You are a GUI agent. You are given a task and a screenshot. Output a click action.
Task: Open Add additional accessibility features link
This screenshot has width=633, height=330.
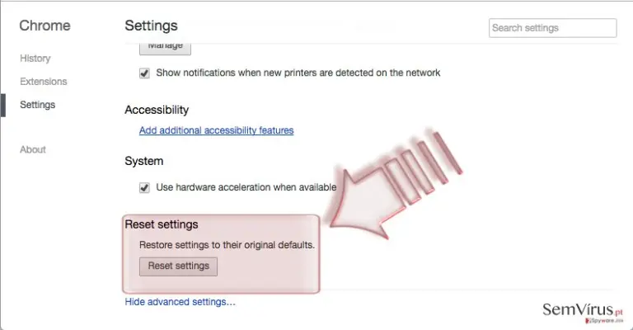217,130
